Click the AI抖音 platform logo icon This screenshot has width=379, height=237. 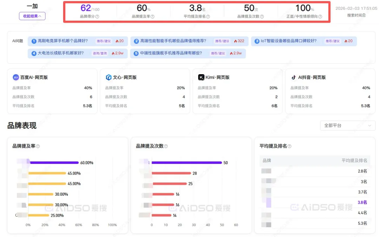point(294,77)
